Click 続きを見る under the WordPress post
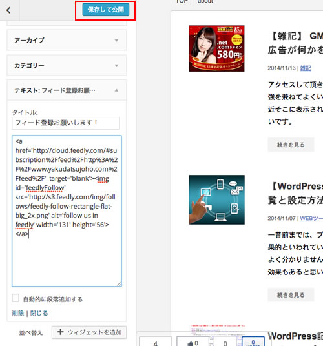 pyautogui.click(x=291, y=295)
